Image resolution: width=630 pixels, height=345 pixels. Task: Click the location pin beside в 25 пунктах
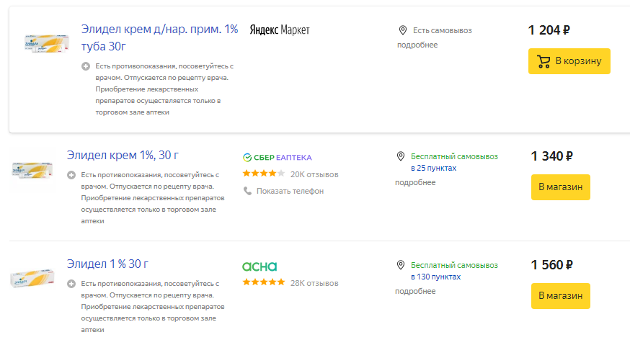coord(401,156)
